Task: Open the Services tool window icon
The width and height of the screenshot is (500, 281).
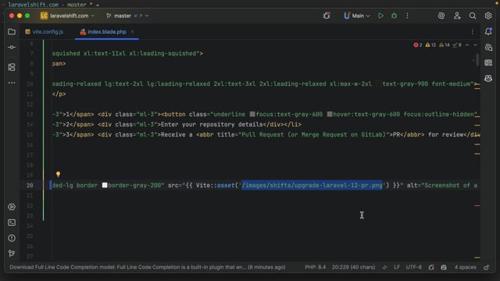Action: coord(12,207)
